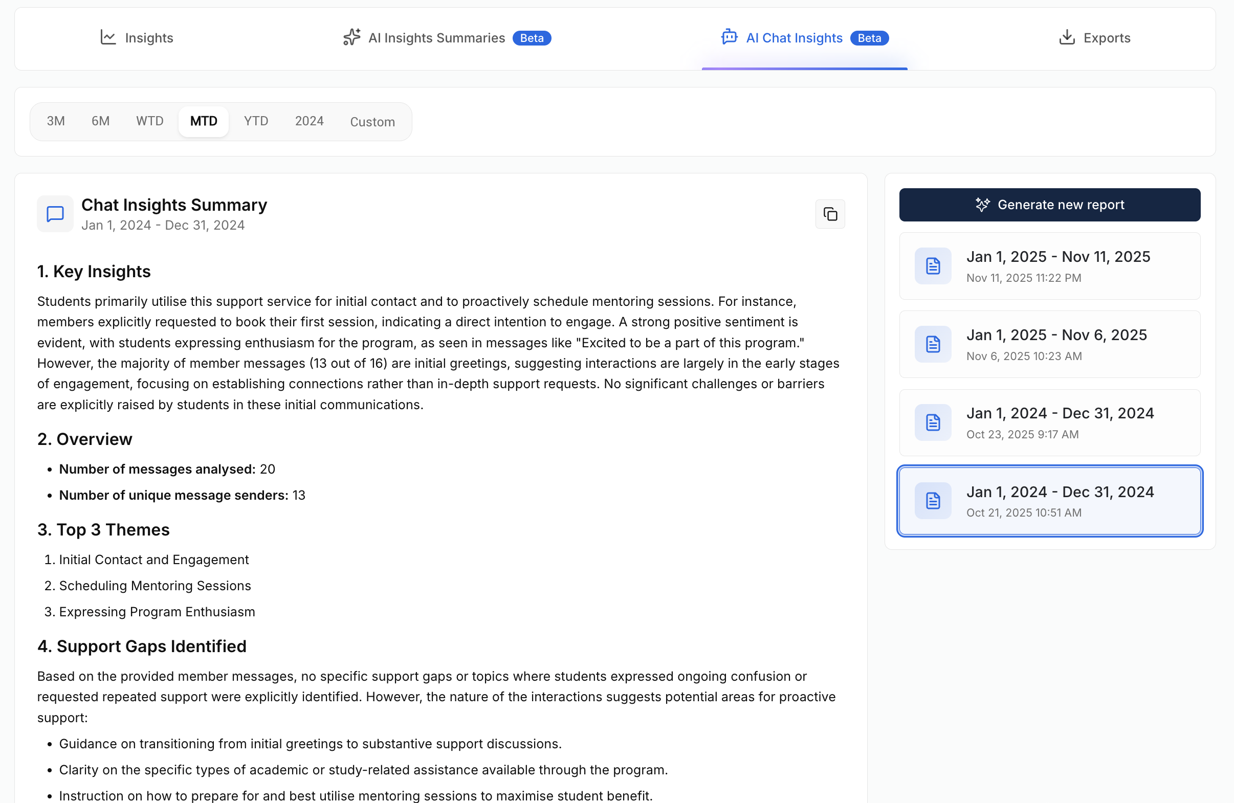Screen dimensions: 1234x803
Task: Open the Custom date range option
Action: tap(372, 122)
